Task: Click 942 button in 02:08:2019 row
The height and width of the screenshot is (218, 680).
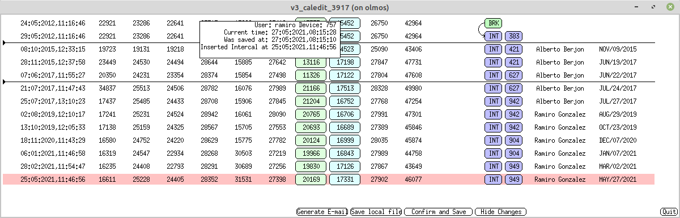Action: 513,114
